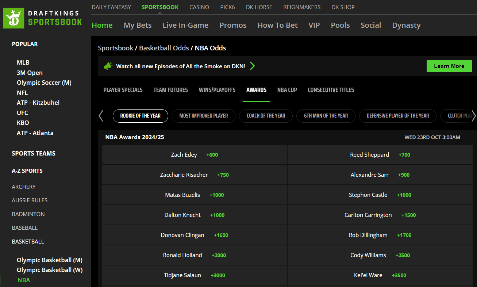The width and height of the screenshot is (477, 287).
Task: Select Defensive Player of the Year pill
Action: [398, 116]
